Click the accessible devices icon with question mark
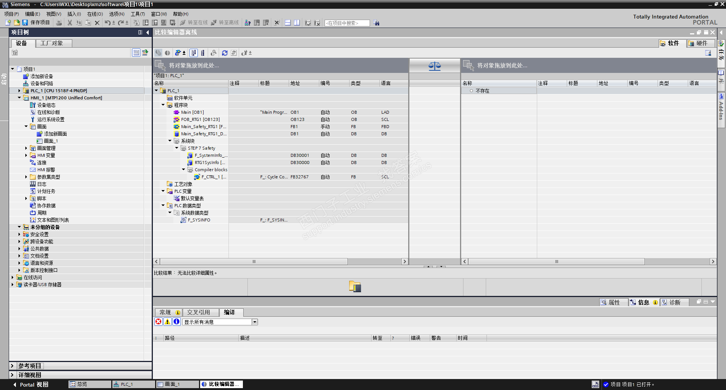The width and height of the screenshot is (726, 390). pos(248,23)
